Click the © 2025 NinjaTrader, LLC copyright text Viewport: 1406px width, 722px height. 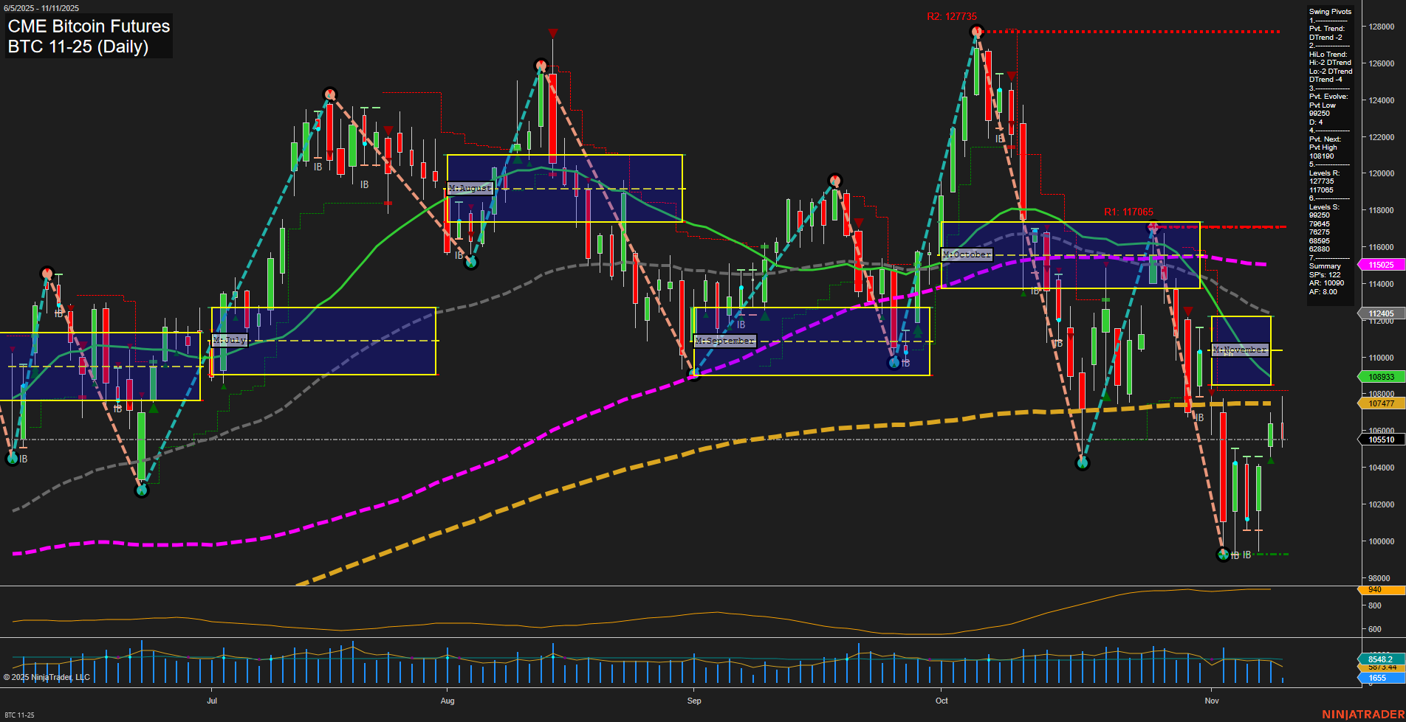tap(48, 676)
